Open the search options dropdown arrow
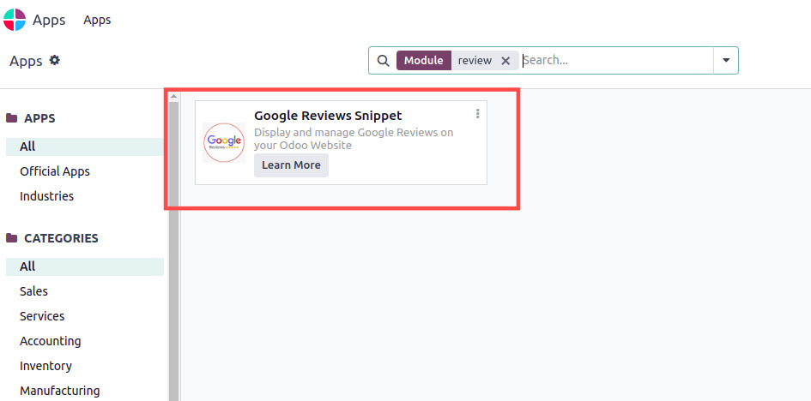811x401 pixels. [x=726, y=60]
